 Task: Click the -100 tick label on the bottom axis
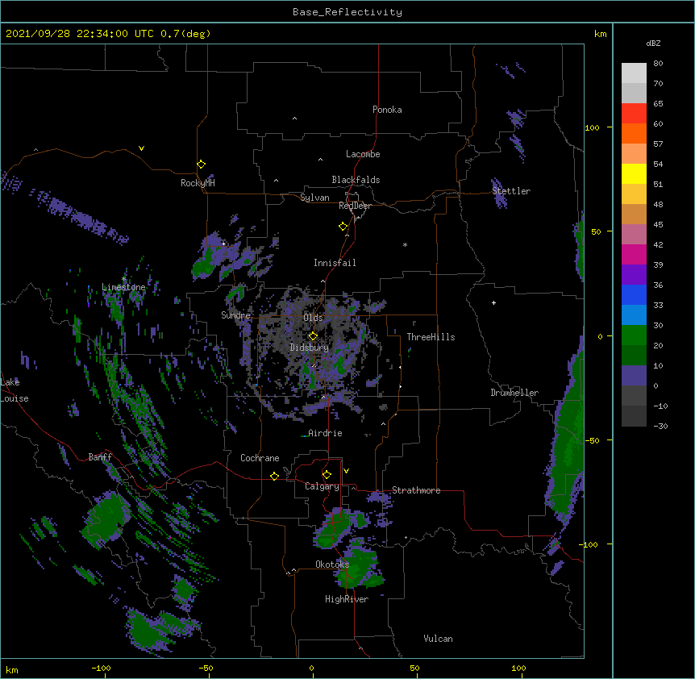tap(101, 668)
